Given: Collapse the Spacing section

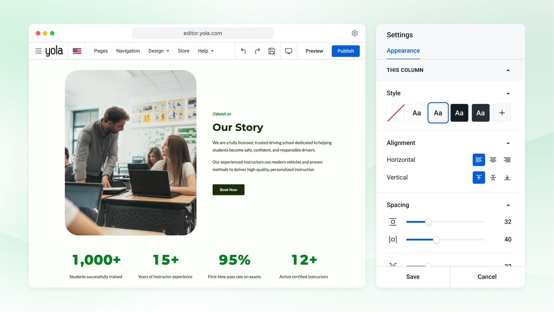Looking at the screenshot, I should tap(508, 205).
